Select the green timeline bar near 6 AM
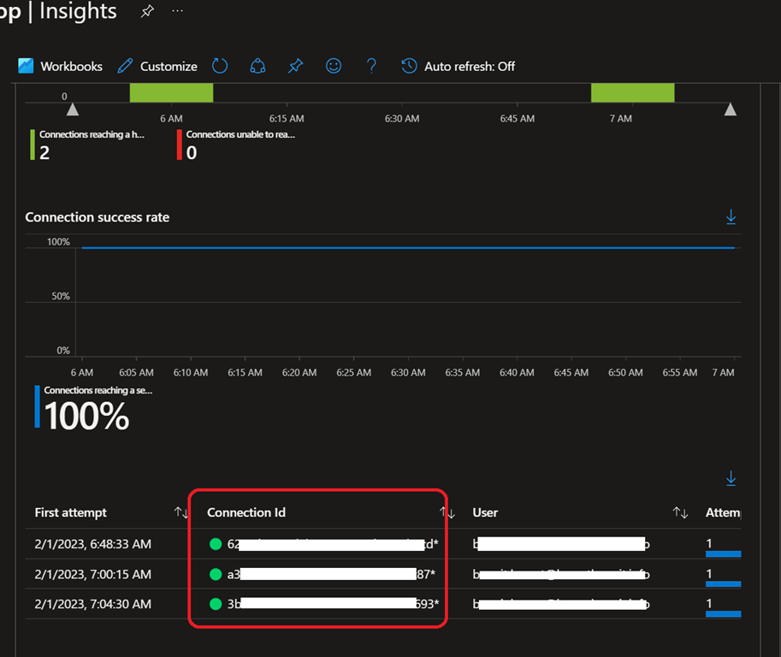 tap(171, 92)
